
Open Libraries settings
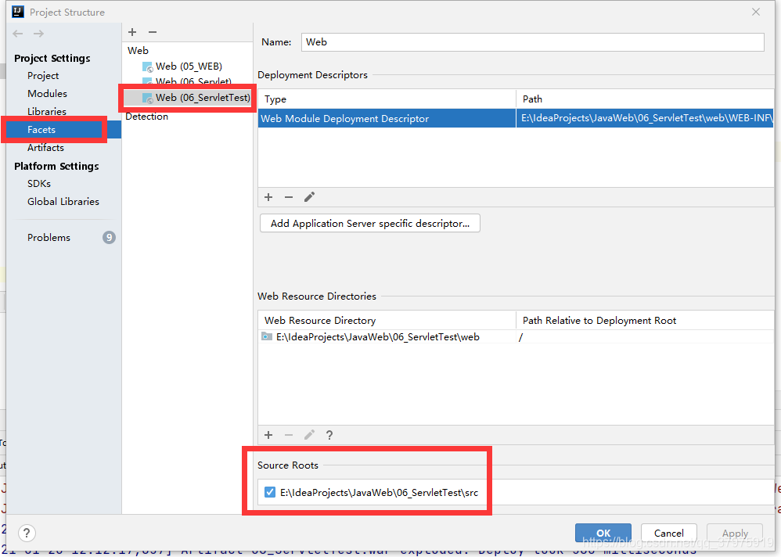(x=47, y=112)
